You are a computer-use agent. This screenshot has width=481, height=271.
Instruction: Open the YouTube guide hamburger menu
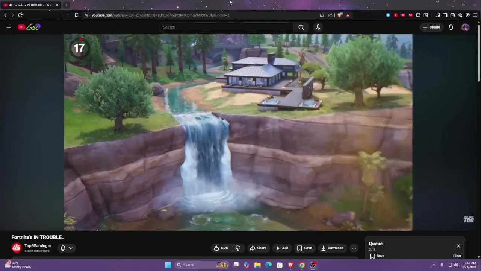[9, 27]
